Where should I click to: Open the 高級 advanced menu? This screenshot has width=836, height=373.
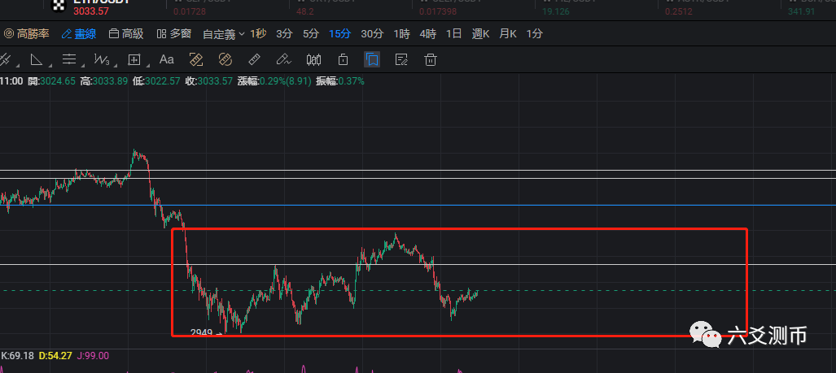(126, 34)
